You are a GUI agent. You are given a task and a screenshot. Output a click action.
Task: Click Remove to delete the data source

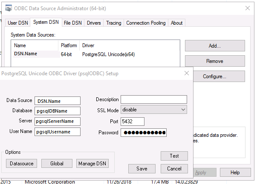click(x=214, y=61)
